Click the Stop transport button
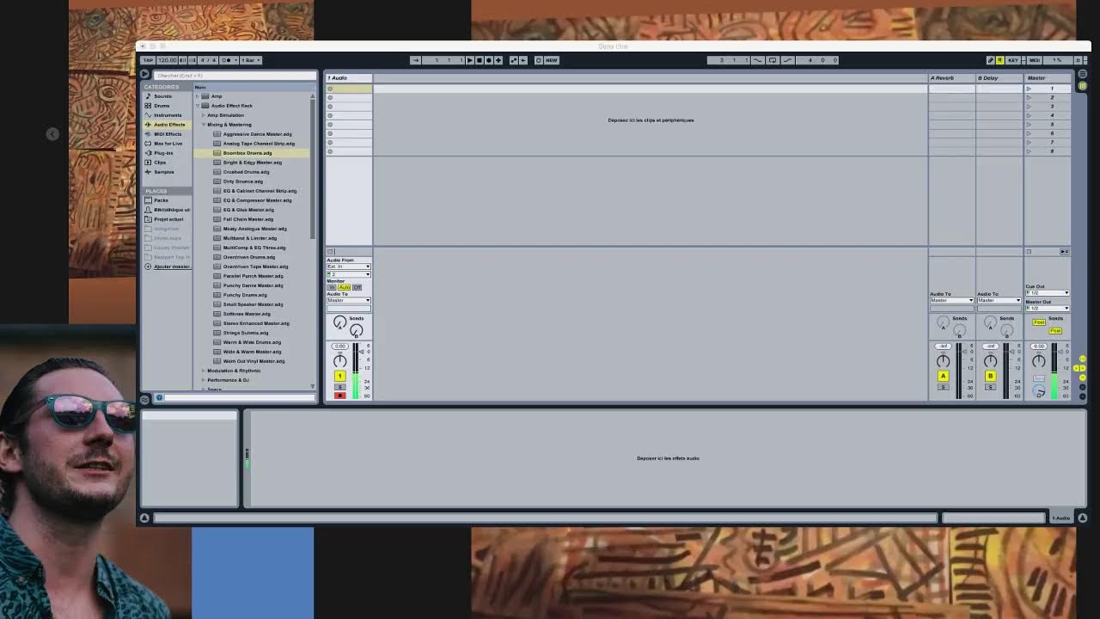 click(479, 60)
